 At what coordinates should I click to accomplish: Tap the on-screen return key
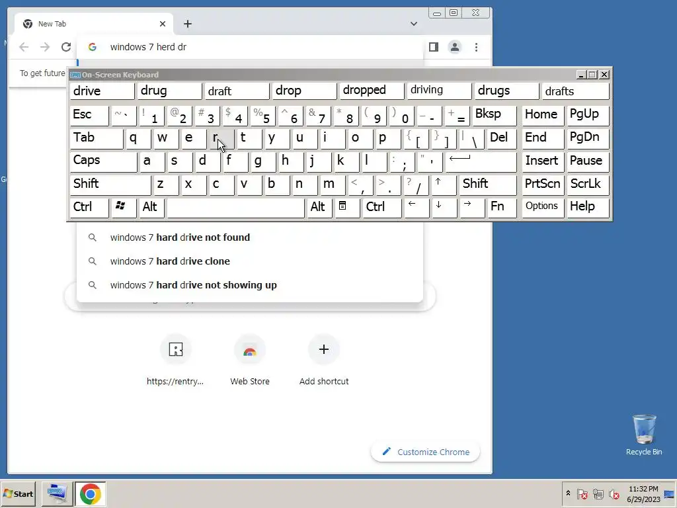click(481, 161)
